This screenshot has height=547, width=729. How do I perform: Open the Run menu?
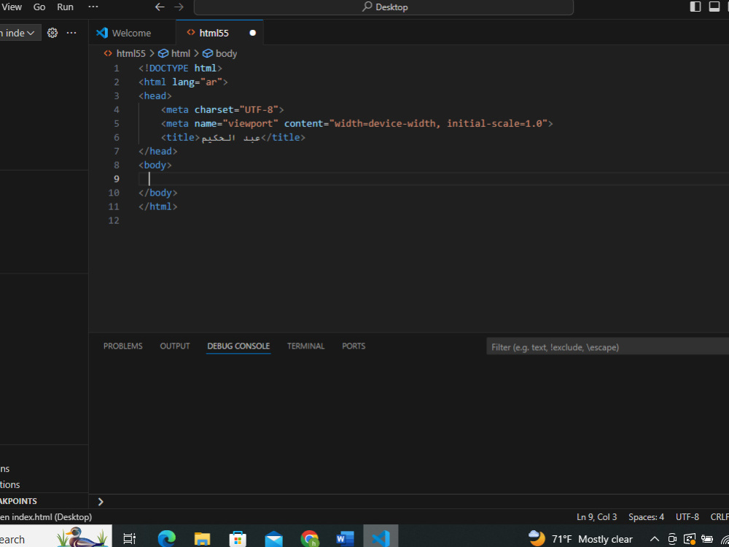pos(65,7)
